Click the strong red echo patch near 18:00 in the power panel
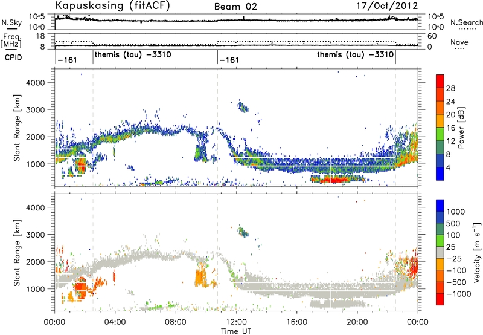 coord(334,179)
